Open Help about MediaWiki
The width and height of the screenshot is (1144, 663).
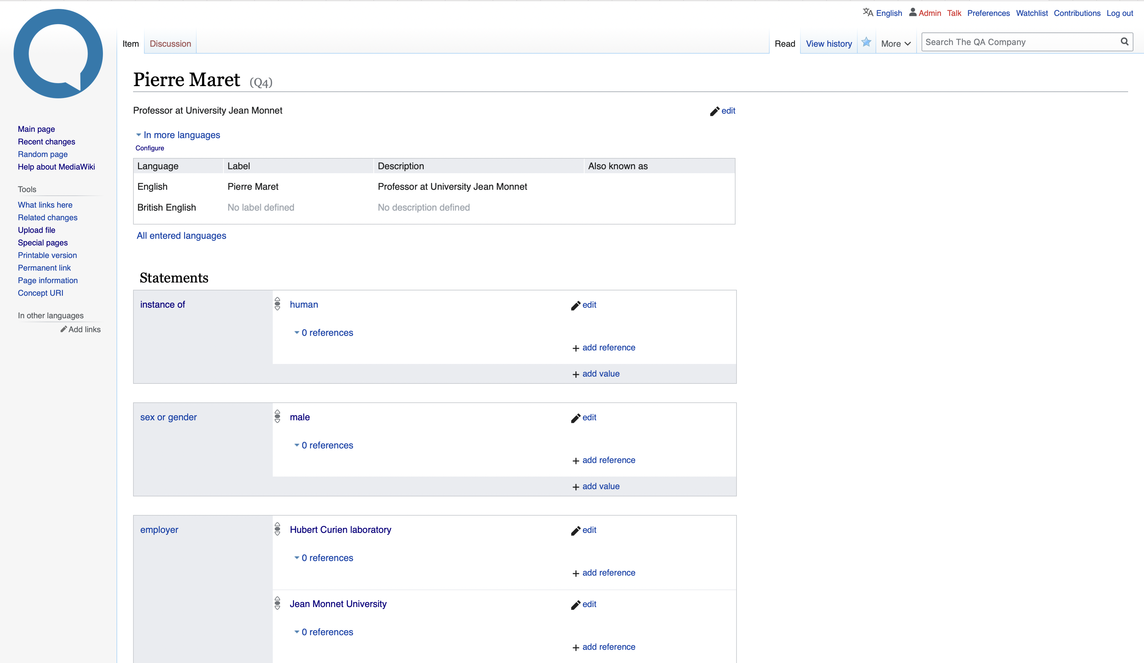[56, 167]
